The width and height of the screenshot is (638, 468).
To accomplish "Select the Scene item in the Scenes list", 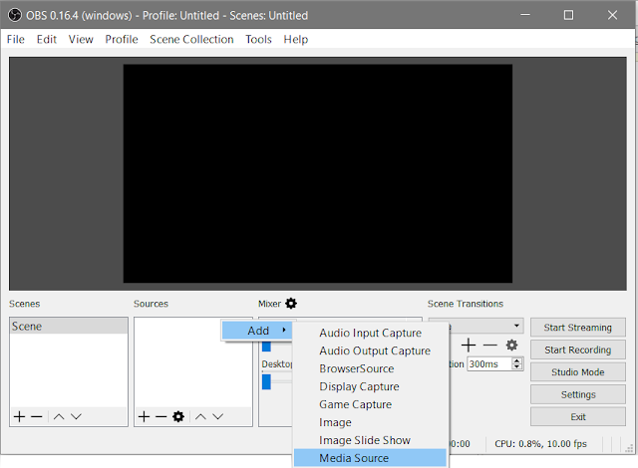I will [69, 327].
